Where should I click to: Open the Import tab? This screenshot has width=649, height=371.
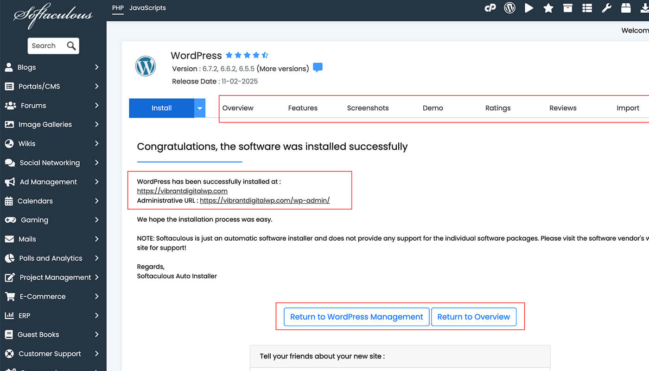628,108
